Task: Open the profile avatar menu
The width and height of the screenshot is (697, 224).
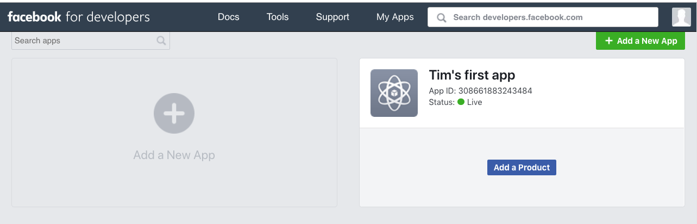Action: [681, 17]
